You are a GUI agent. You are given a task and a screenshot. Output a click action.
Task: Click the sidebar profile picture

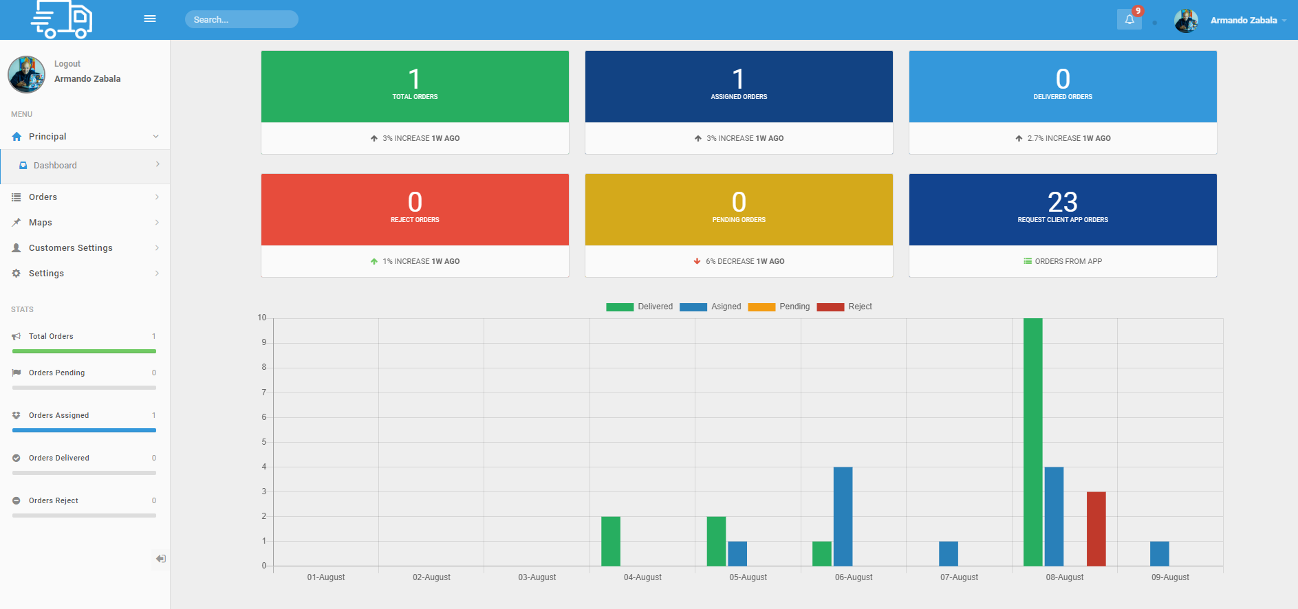(26, 74)
